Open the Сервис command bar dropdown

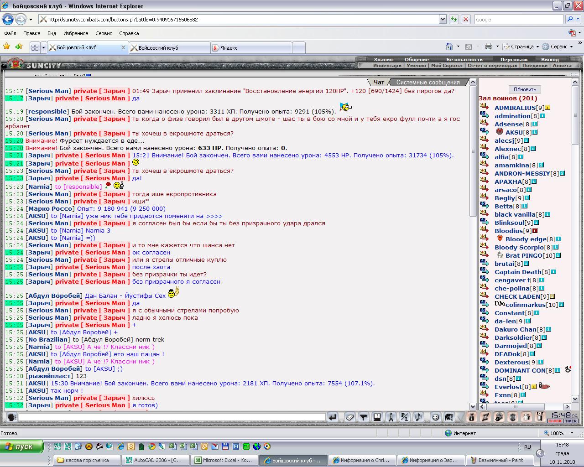click(x=558, y=47)
